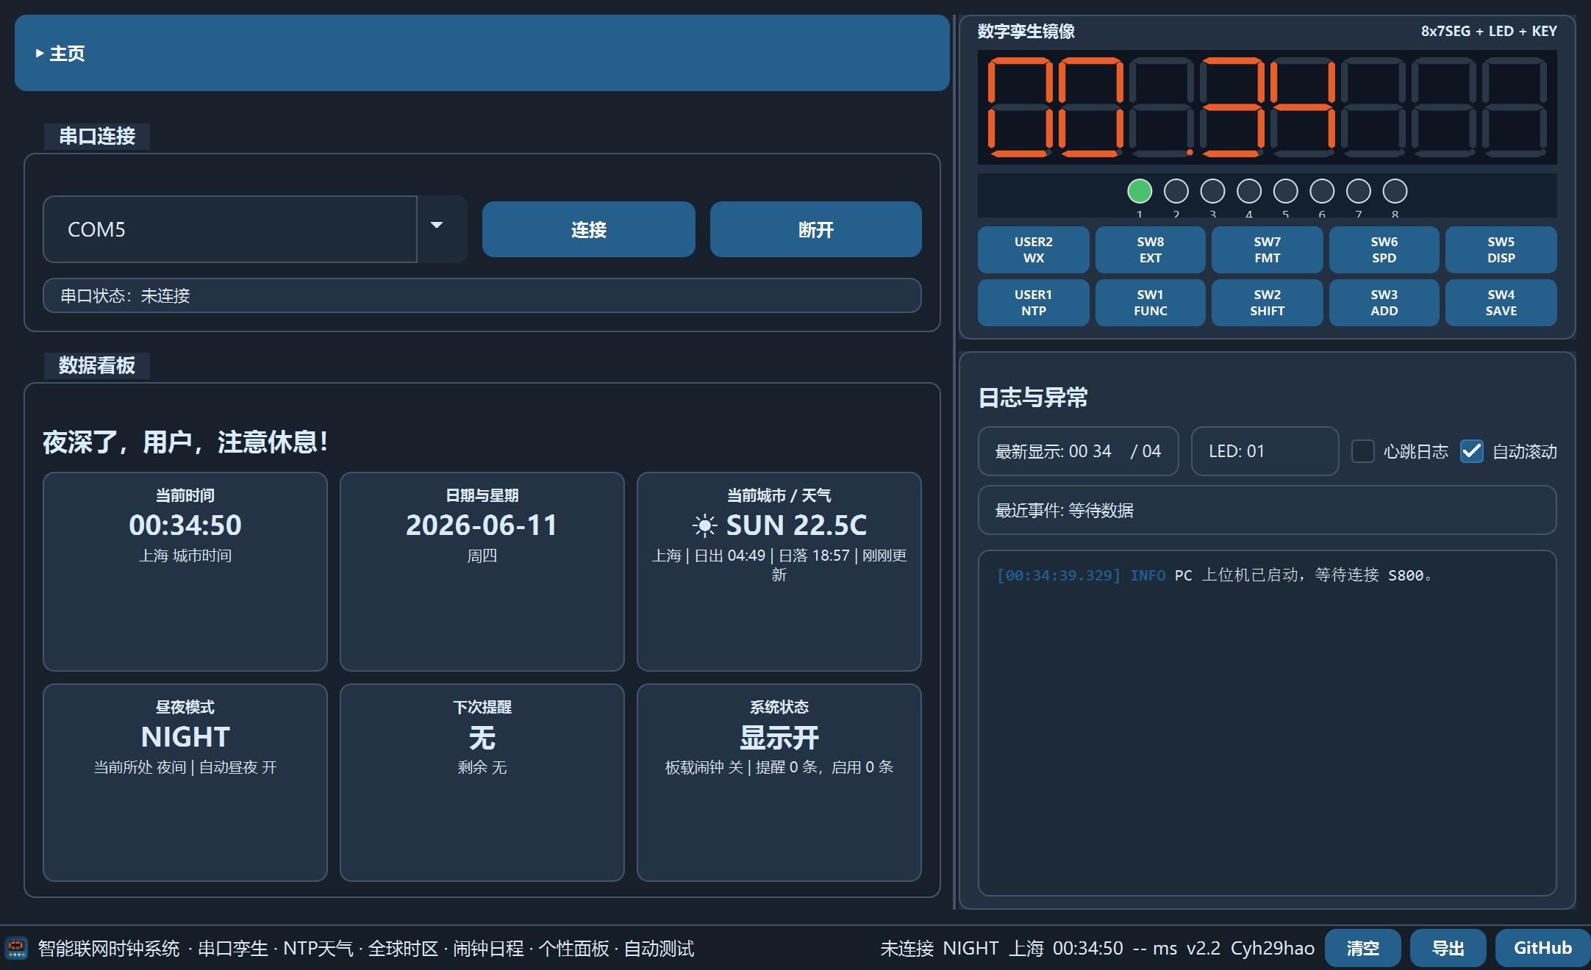Click the 智能联网时钟系统 status bar title
Screen dimensions: 1591x970
click(109, 948)
